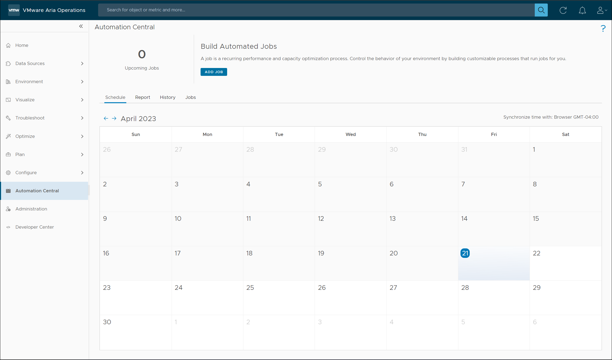Collapse the left navigation sidebar
The height and width of the screenshot is (360, 612).
click(x=81, y=26)
